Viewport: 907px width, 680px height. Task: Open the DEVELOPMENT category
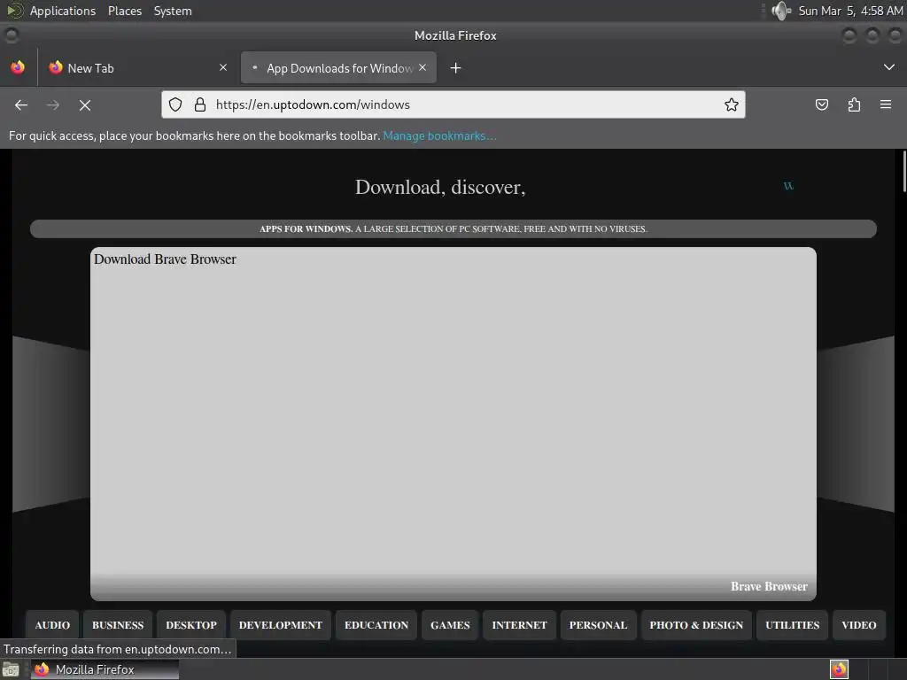[x=281, y=625]
